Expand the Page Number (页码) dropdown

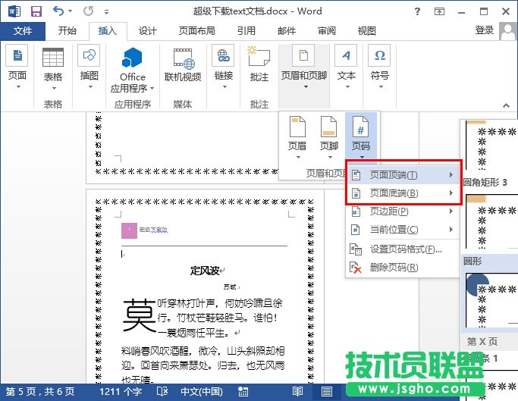[x=361, y=134]
